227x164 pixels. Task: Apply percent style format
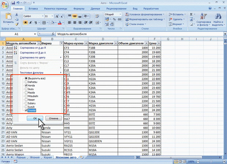114,19
